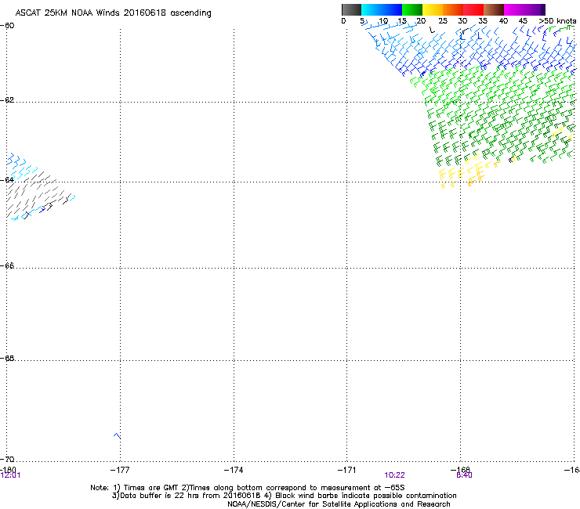Click the yellow 20-25 knots color segment
Screen dimensions: 580x509
point(433,9)
